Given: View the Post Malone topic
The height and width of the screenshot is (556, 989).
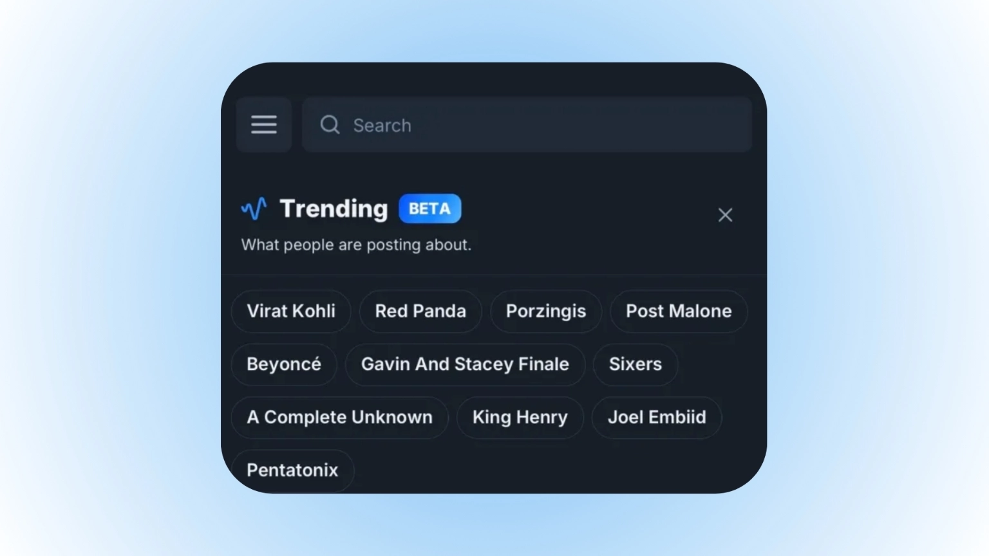Looking at the screenshot, I should [x=679, y=311].
